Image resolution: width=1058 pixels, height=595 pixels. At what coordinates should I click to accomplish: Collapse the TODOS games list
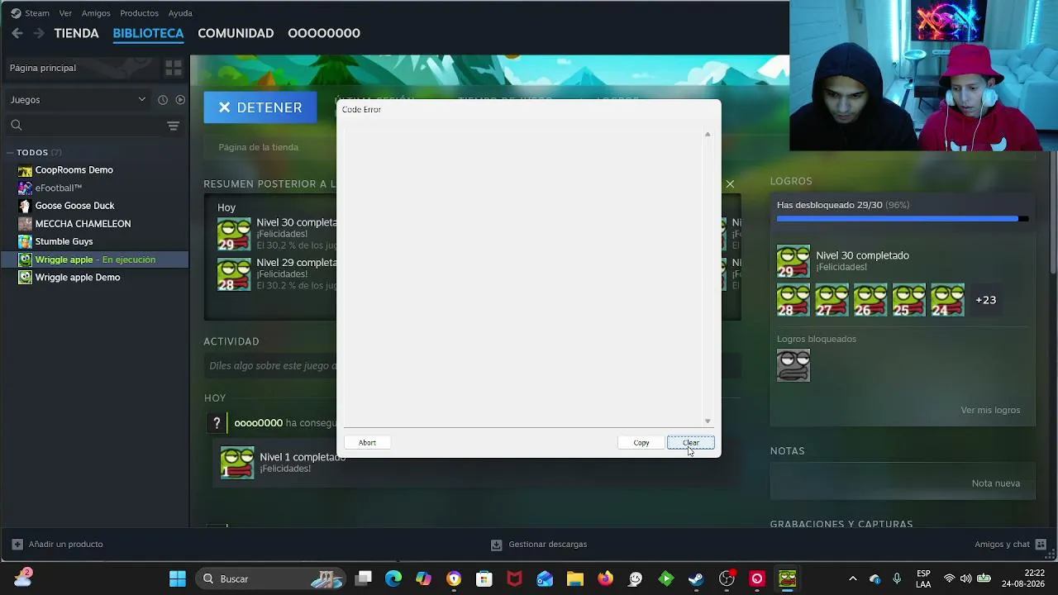coord(11,153)
